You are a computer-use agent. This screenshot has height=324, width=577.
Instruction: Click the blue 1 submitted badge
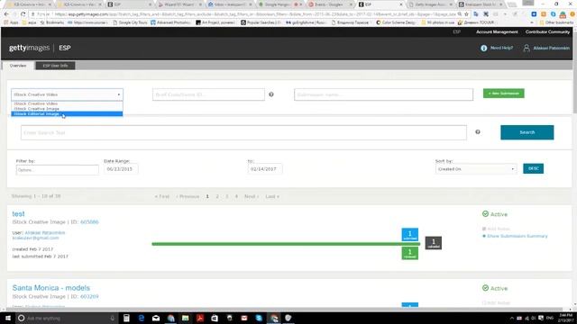(x=410, y=235)
